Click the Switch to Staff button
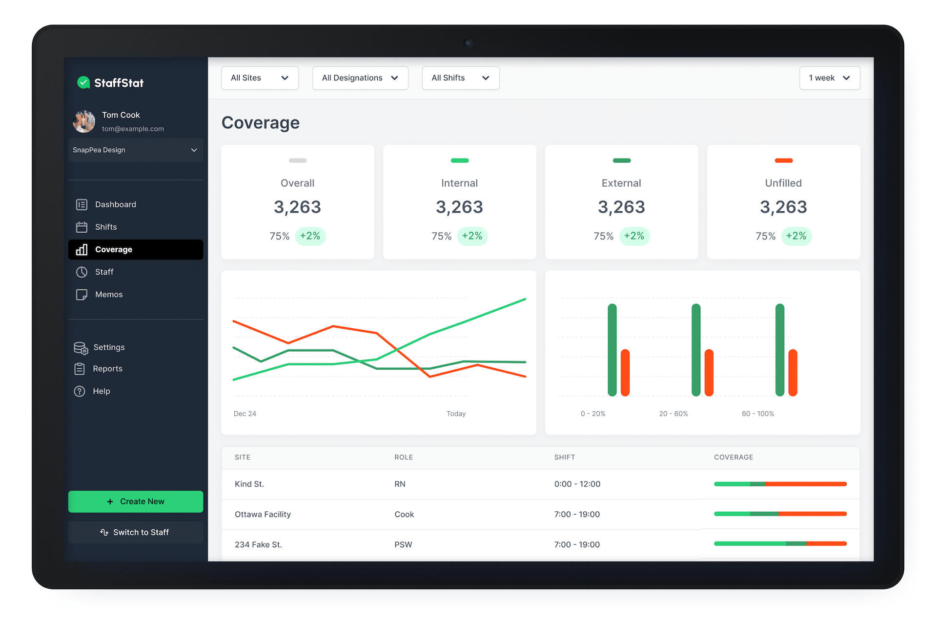This screenshot has width=937, height=620. [x=135, y=532]
